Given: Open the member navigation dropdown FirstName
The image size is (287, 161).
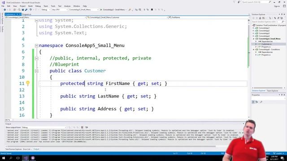Looking at the screenshot, I should 209,17.
